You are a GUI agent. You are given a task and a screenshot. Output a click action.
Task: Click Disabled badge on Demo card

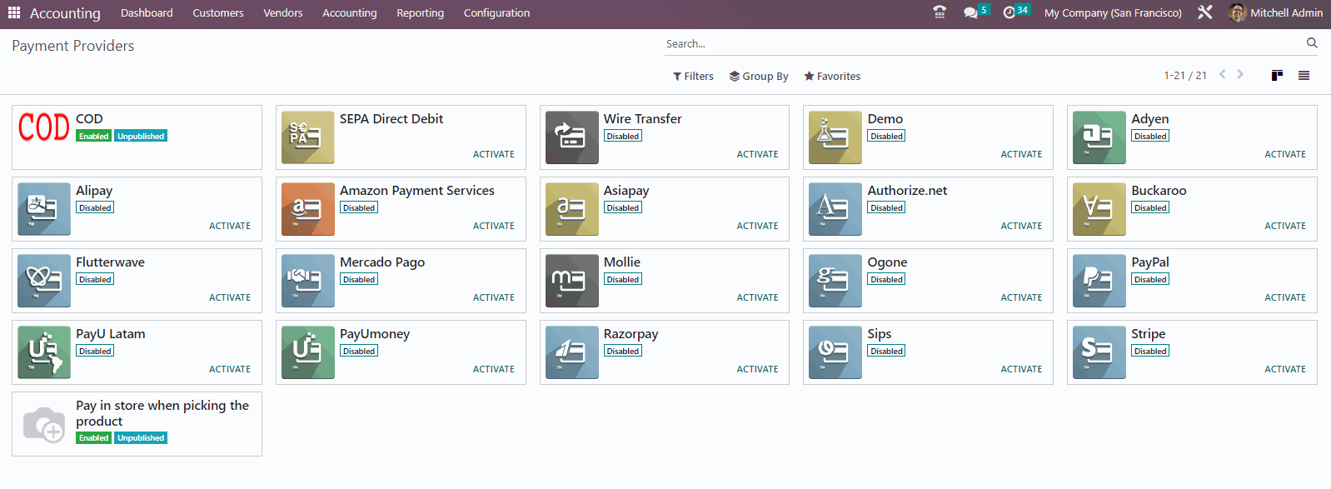pos(887,136)
